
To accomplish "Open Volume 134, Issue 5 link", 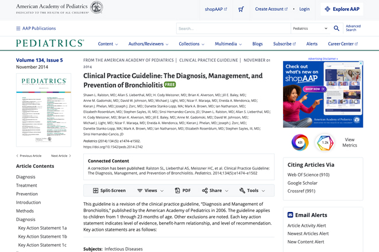I will (x=40, y=60).
